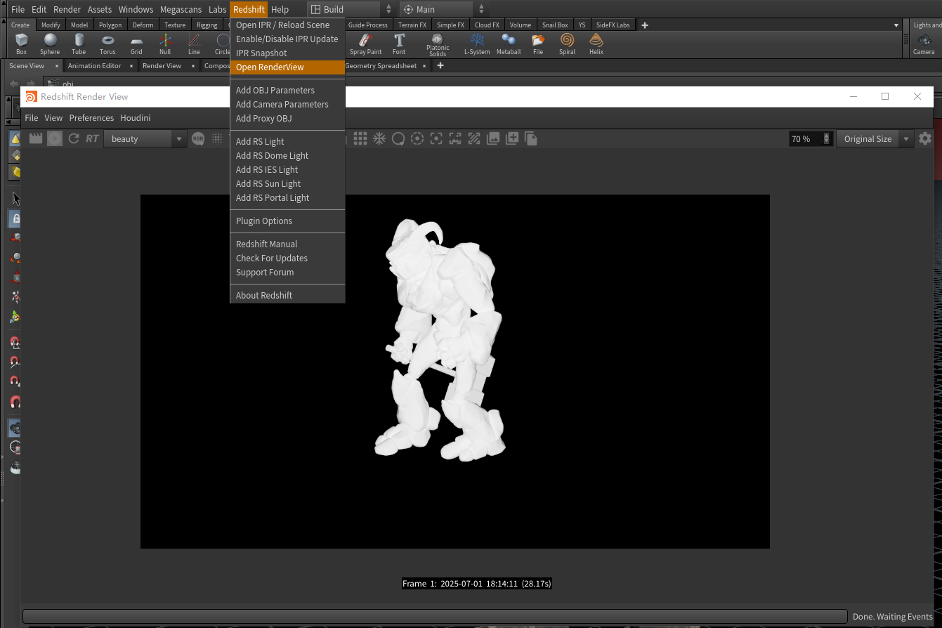Toggle the RGB channel display button
This screenshot has height=628, width=942.
(x=198, y=139)
